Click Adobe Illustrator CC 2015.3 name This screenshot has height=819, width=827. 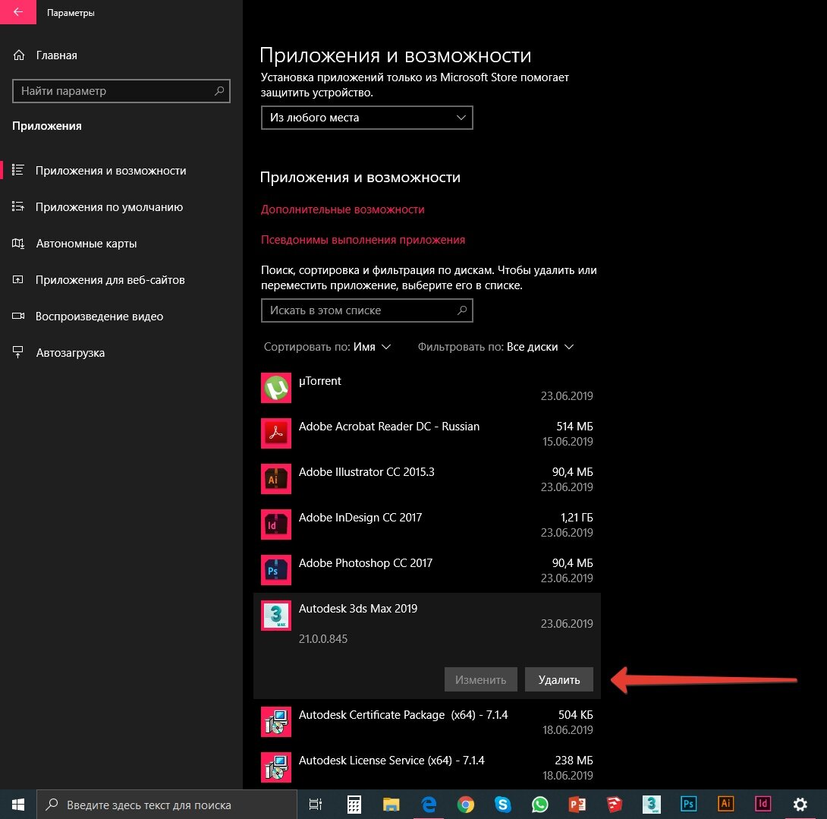coord(366,472)
